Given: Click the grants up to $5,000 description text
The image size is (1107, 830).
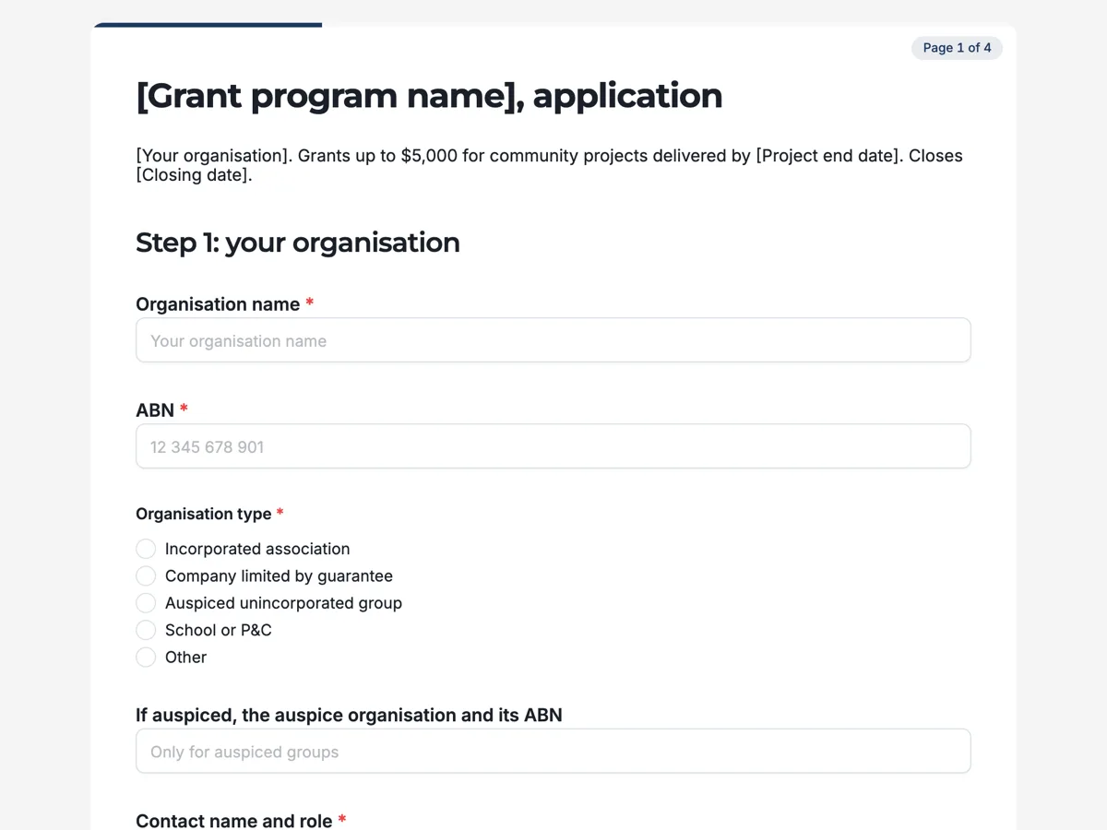Looking at the screenshot, I should click(549, 165).
